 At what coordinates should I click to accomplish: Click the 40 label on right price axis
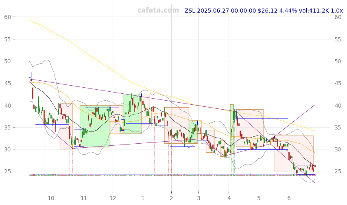[x=338, y=106]
